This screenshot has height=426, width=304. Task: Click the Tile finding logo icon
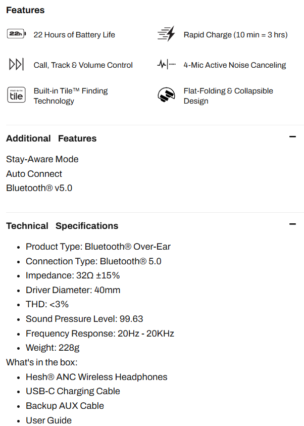[x=16, y=95]
